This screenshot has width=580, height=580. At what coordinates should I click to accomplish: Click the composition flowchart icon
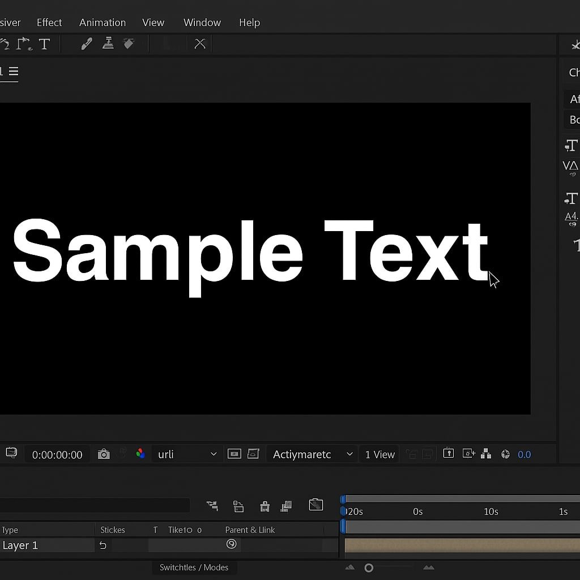486,454
